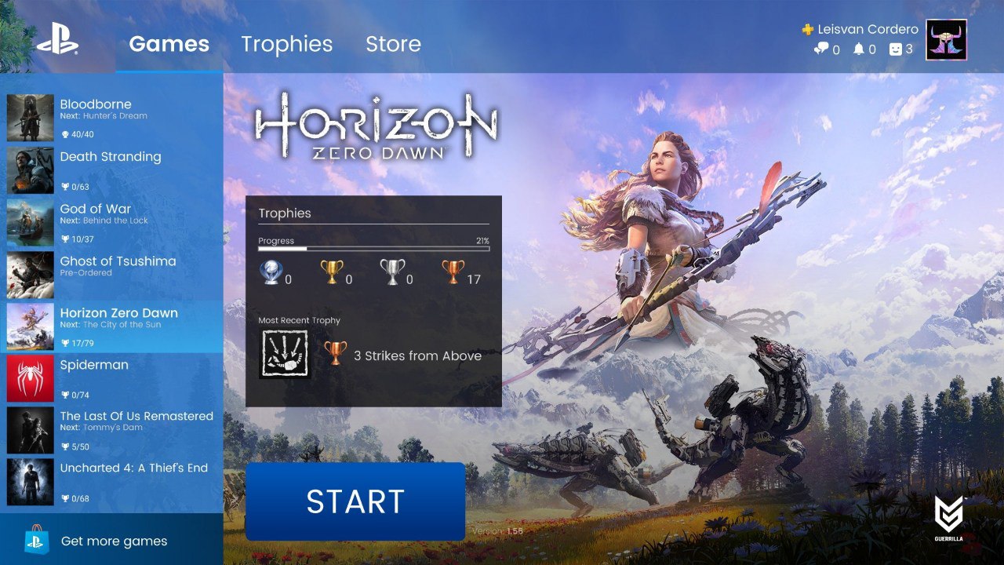Click the trophy progress bar
Screen dimensions: 1004x565
(x=374, y=249)
